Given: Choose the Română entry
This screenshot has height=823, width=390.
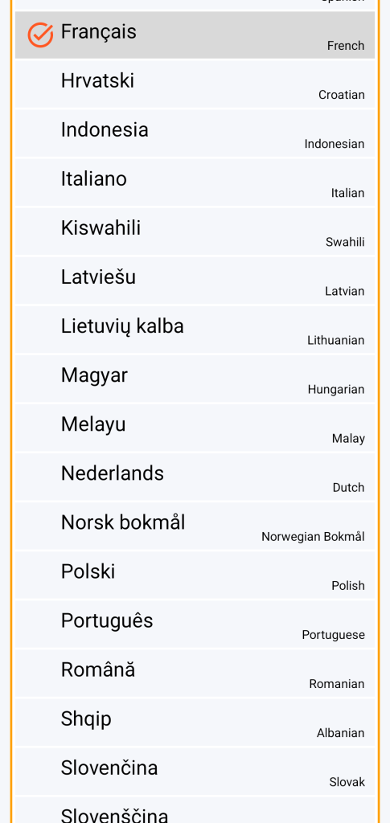Looking at the screenshot, I should click(x=195, y=673).
